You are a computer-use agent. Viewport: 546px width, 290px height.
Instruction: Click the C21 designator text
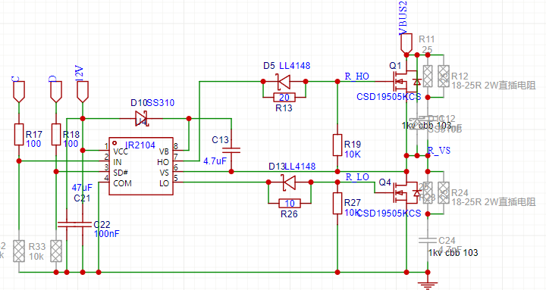point(82,198)
